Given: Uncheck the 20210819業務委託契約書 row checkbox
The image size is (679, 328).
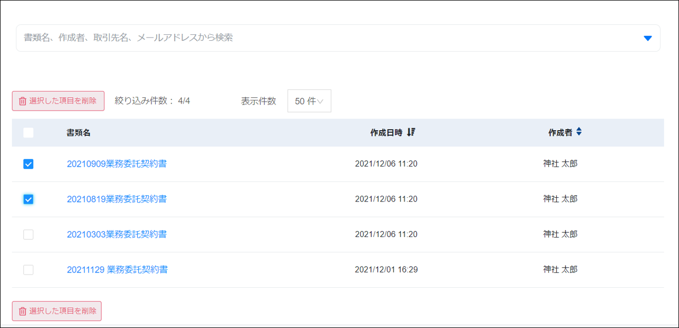Looking at the screenshot, I should pyautogui.click(x=29, y=199).
